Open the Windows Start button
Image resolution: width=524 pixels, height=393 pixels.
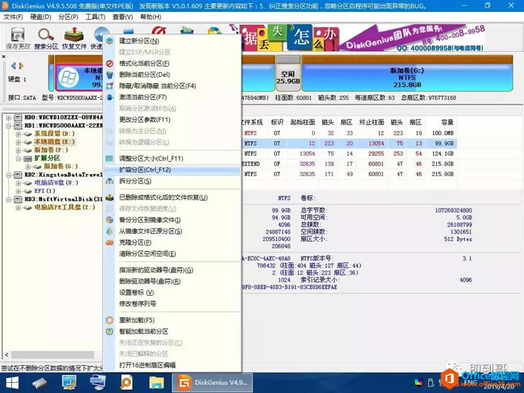(12, 383)
